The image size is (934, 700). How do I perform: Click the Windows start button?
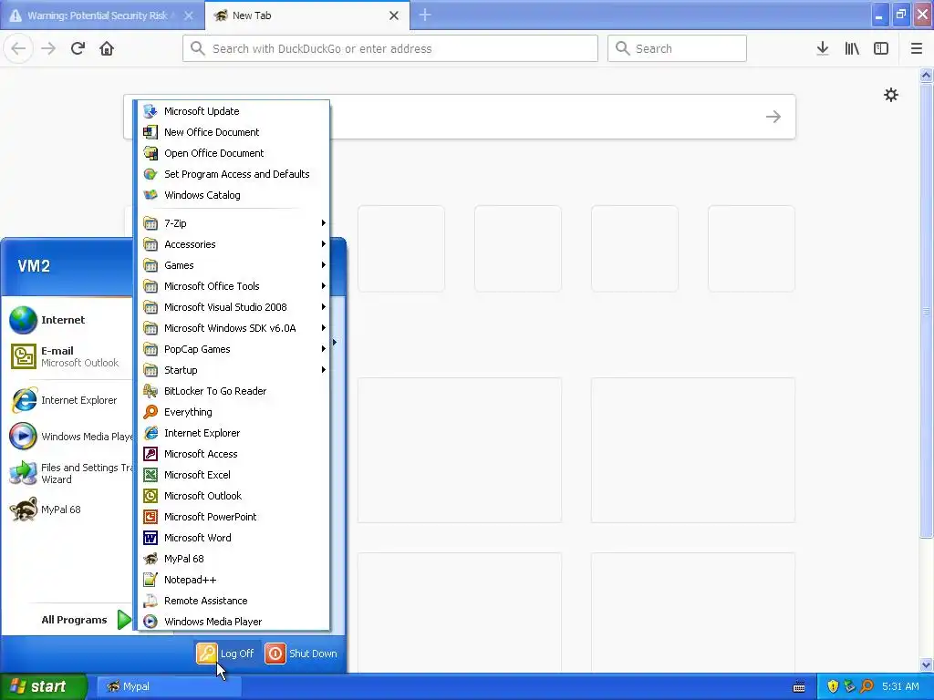tap(44, 686)
